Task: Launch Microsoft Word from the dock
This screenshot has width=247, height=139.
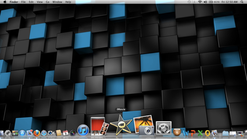Action: [186, 133]
